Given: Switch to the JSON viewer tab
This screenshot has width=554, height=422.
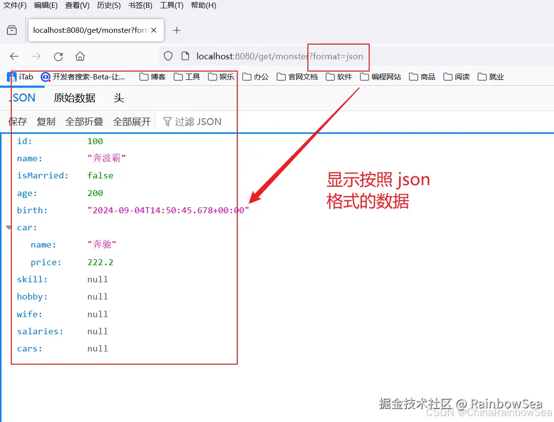Looking at the screenshot, I should coord(22,98).
